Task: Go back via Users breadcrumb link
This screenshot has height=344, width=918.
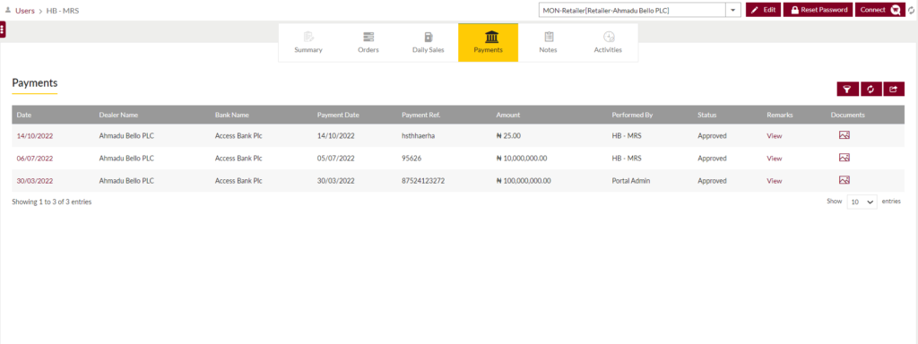Action: coord(24,11)
